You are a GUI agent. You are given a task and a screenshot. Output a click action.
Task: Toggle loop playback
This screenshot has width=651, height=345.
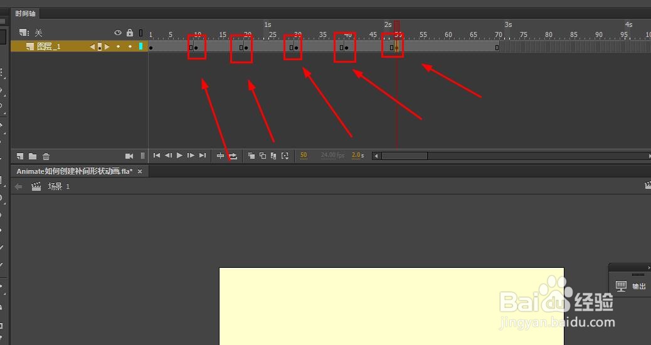click(x=233, y=156)
